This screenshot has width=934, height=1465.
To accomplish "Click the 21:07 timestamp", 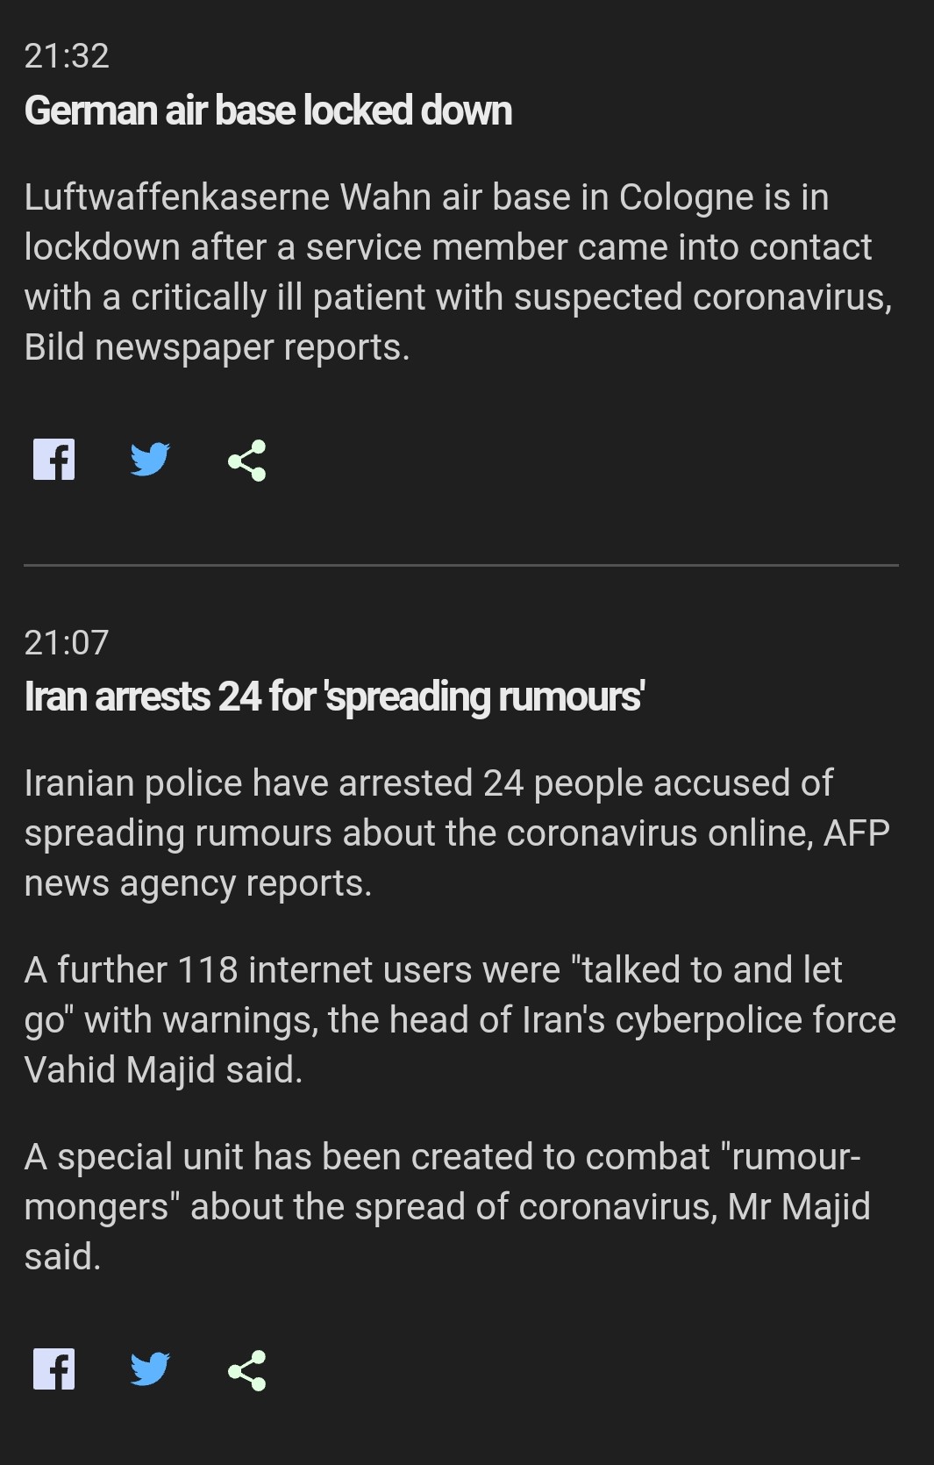I will click(67, 642).
